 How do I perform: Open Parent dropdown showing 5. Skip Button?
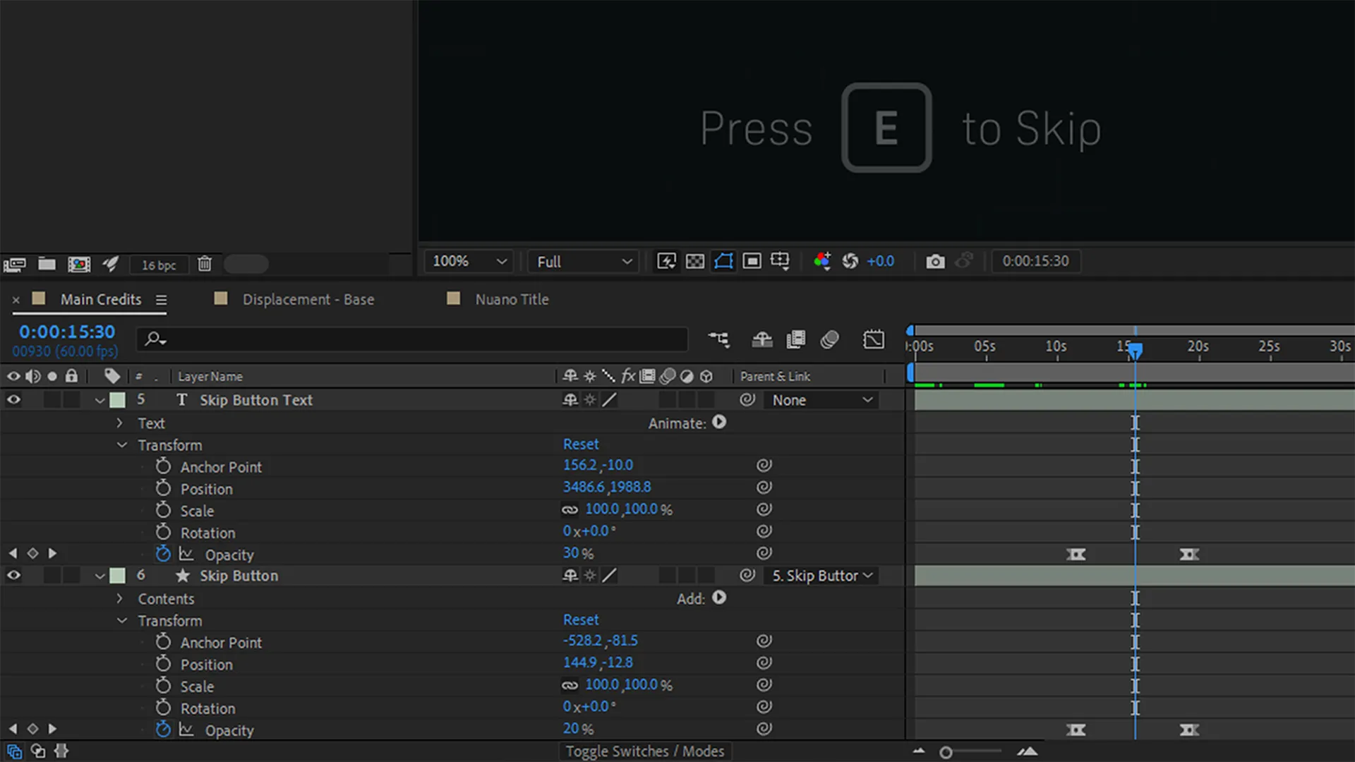822,576
